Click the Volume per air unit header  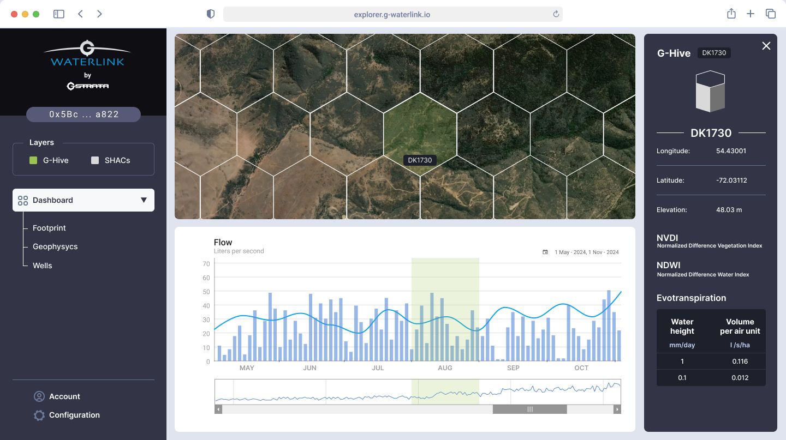point(740,326)
